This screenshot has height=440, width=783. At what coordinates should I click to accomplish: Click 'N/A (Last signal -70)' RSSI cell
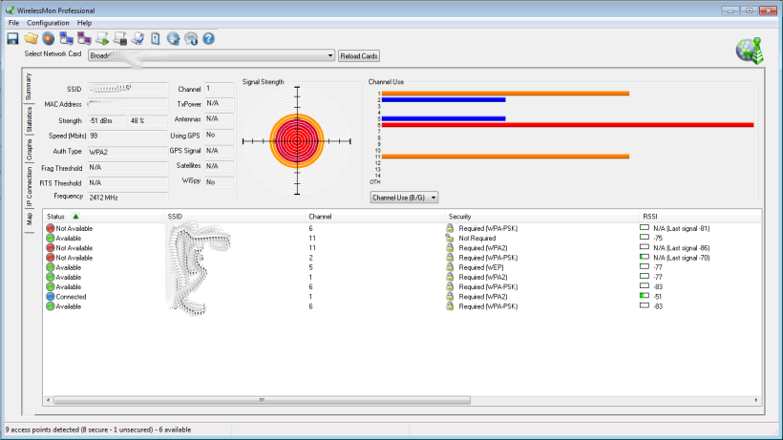coord(681,258)
